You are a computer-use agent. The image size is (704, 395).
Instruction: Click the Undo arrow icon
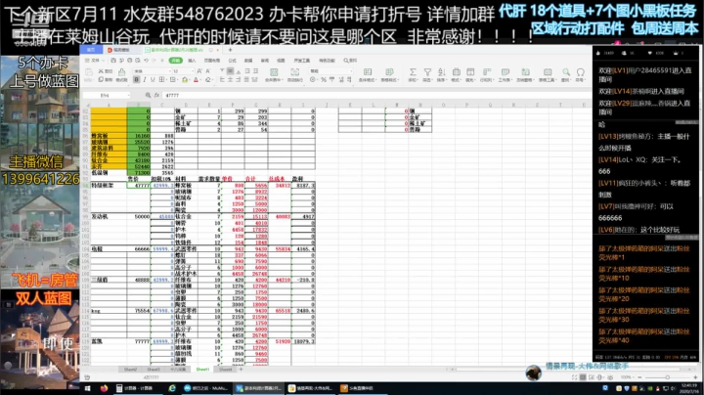point(147,61)
